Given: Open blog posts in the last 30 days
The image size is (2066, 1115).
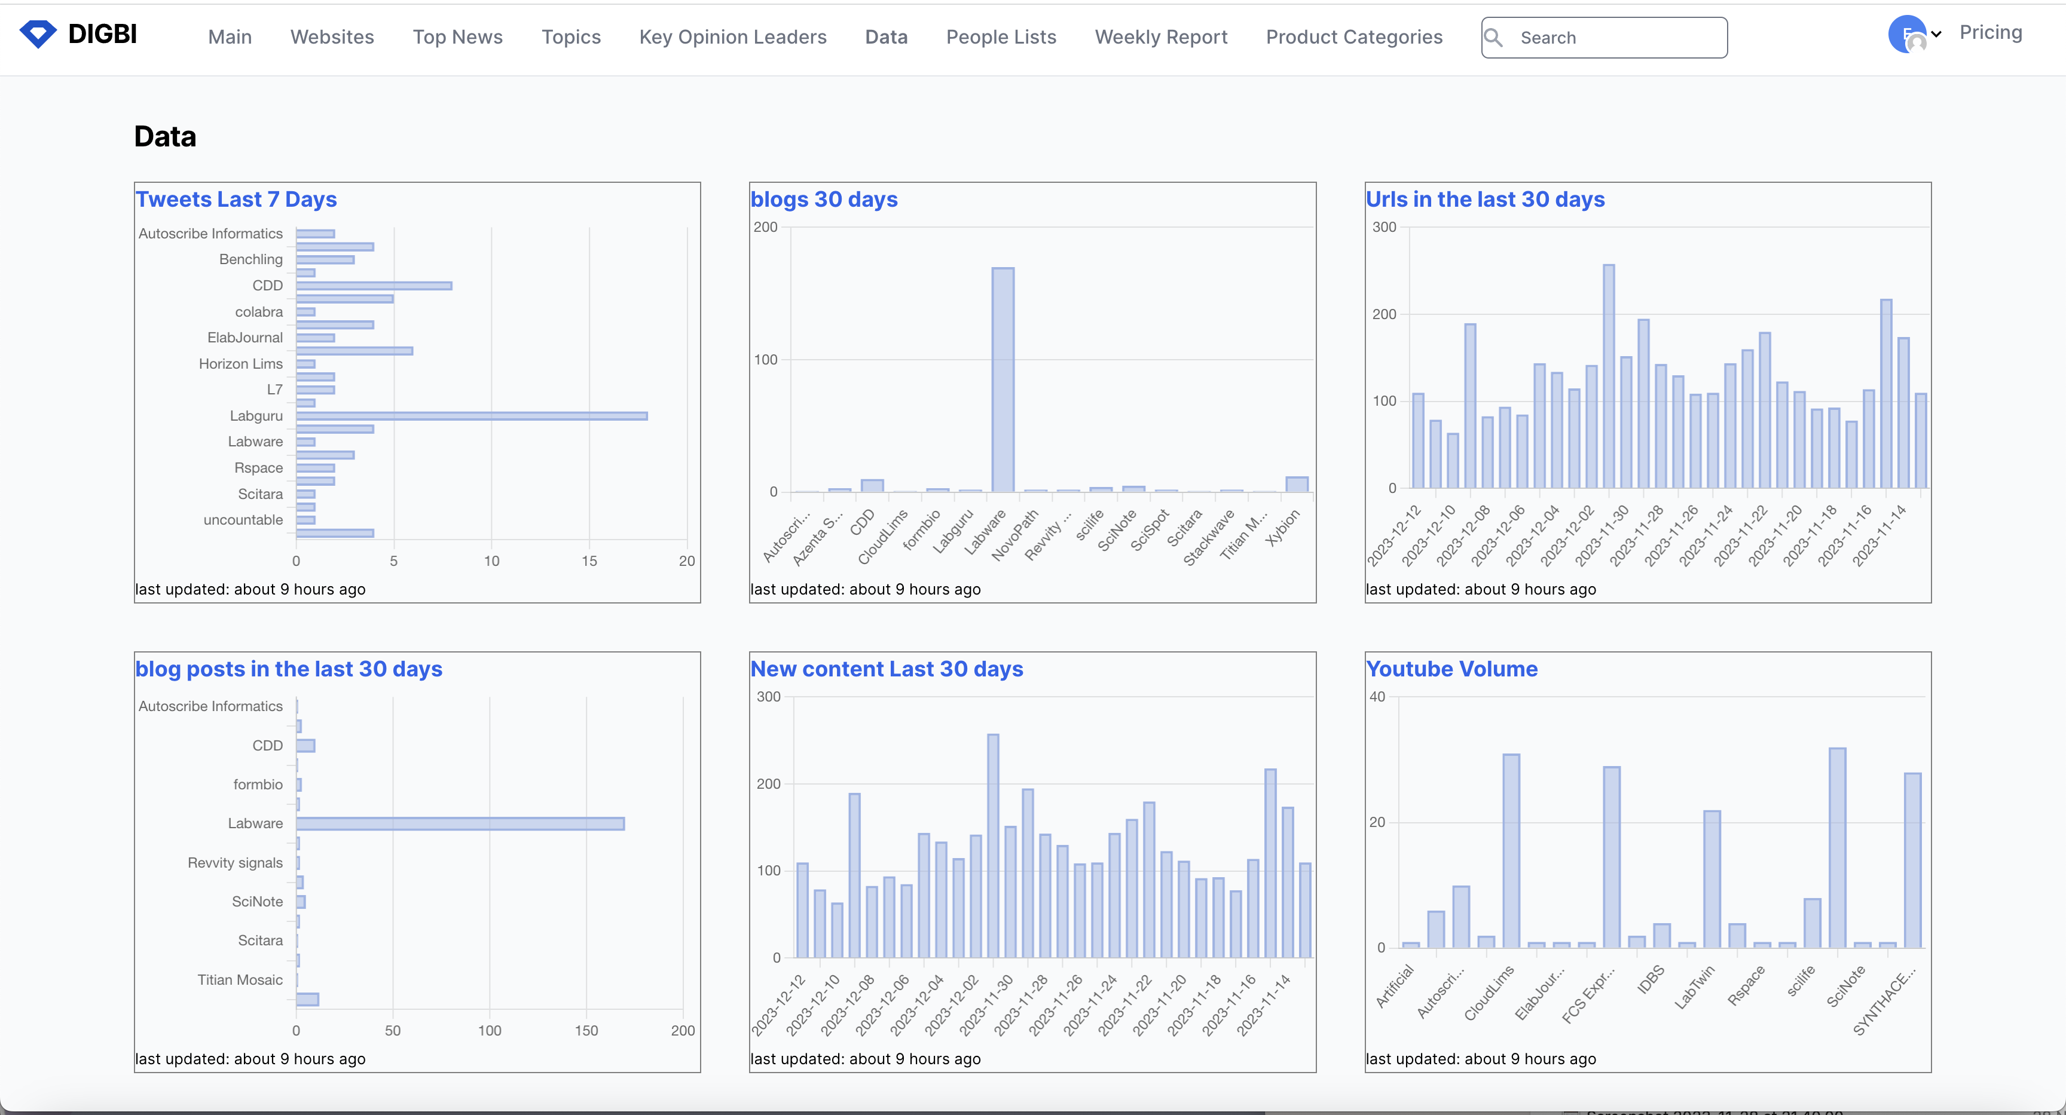Looking at the screenshot, I should (x=289, y=669).
